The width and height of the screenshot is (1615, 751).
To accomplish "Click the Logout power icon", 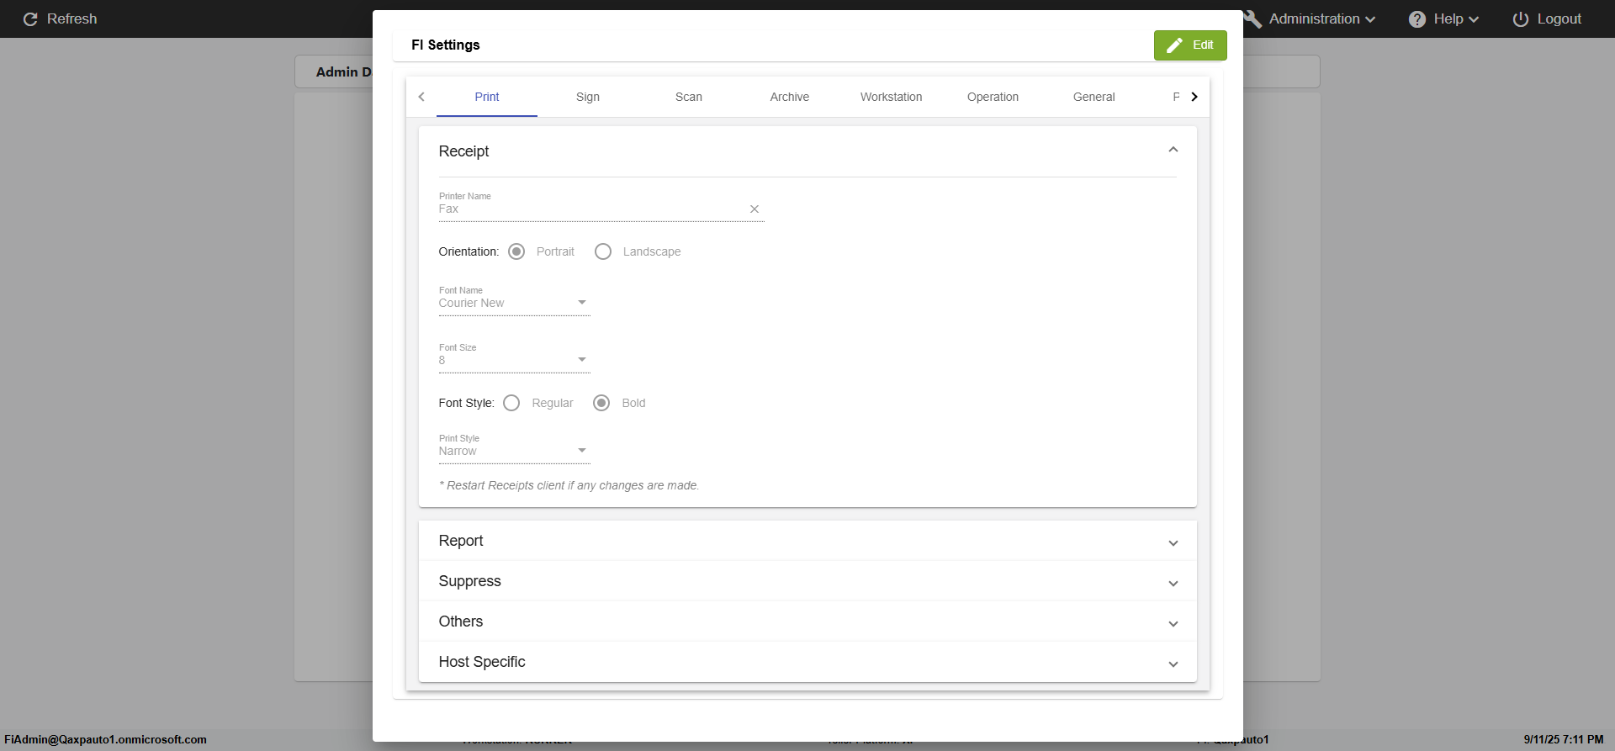I will click(1520, 19).
